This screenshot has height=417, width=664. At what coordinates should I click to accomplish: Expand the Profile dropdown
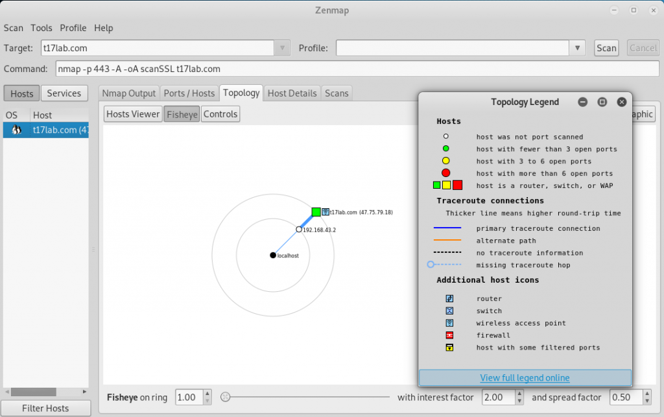pyautogui.click(x=576, y=47)
